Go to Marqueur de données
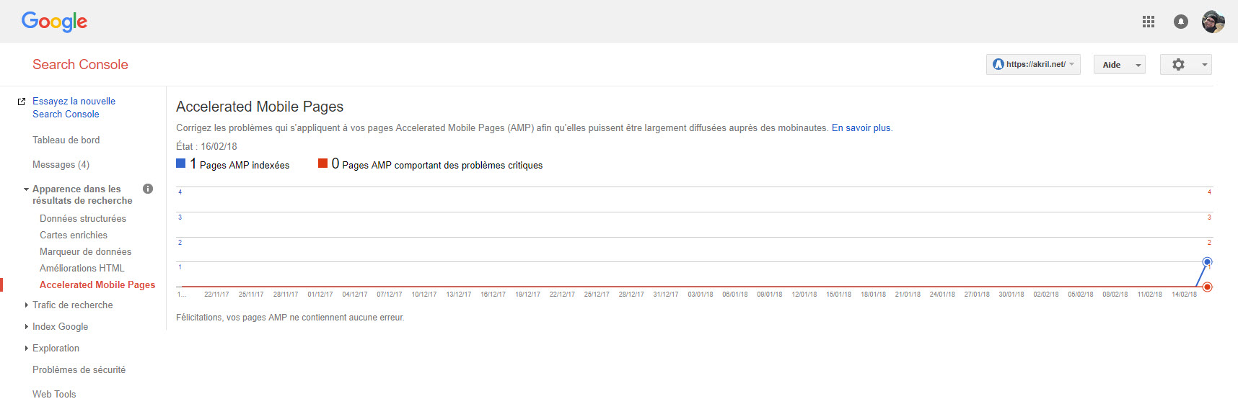 pyautogui.click(x=86, y=251)
